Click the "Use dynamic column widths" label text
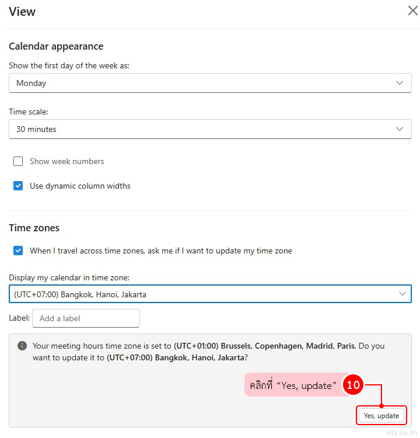The width and height of the screenshot is (420, 438). (80, 186)
